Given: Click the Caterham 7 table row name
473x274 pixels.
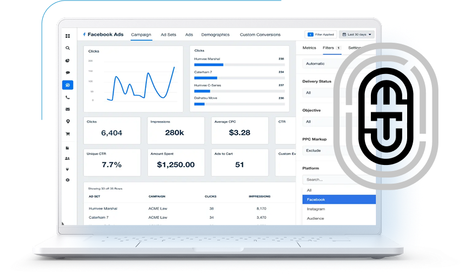Looking at the screenshot, I should tap(99, 217).
